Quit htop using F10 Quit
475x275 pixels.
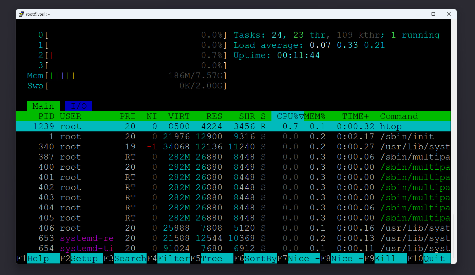(x=429, y=258)
